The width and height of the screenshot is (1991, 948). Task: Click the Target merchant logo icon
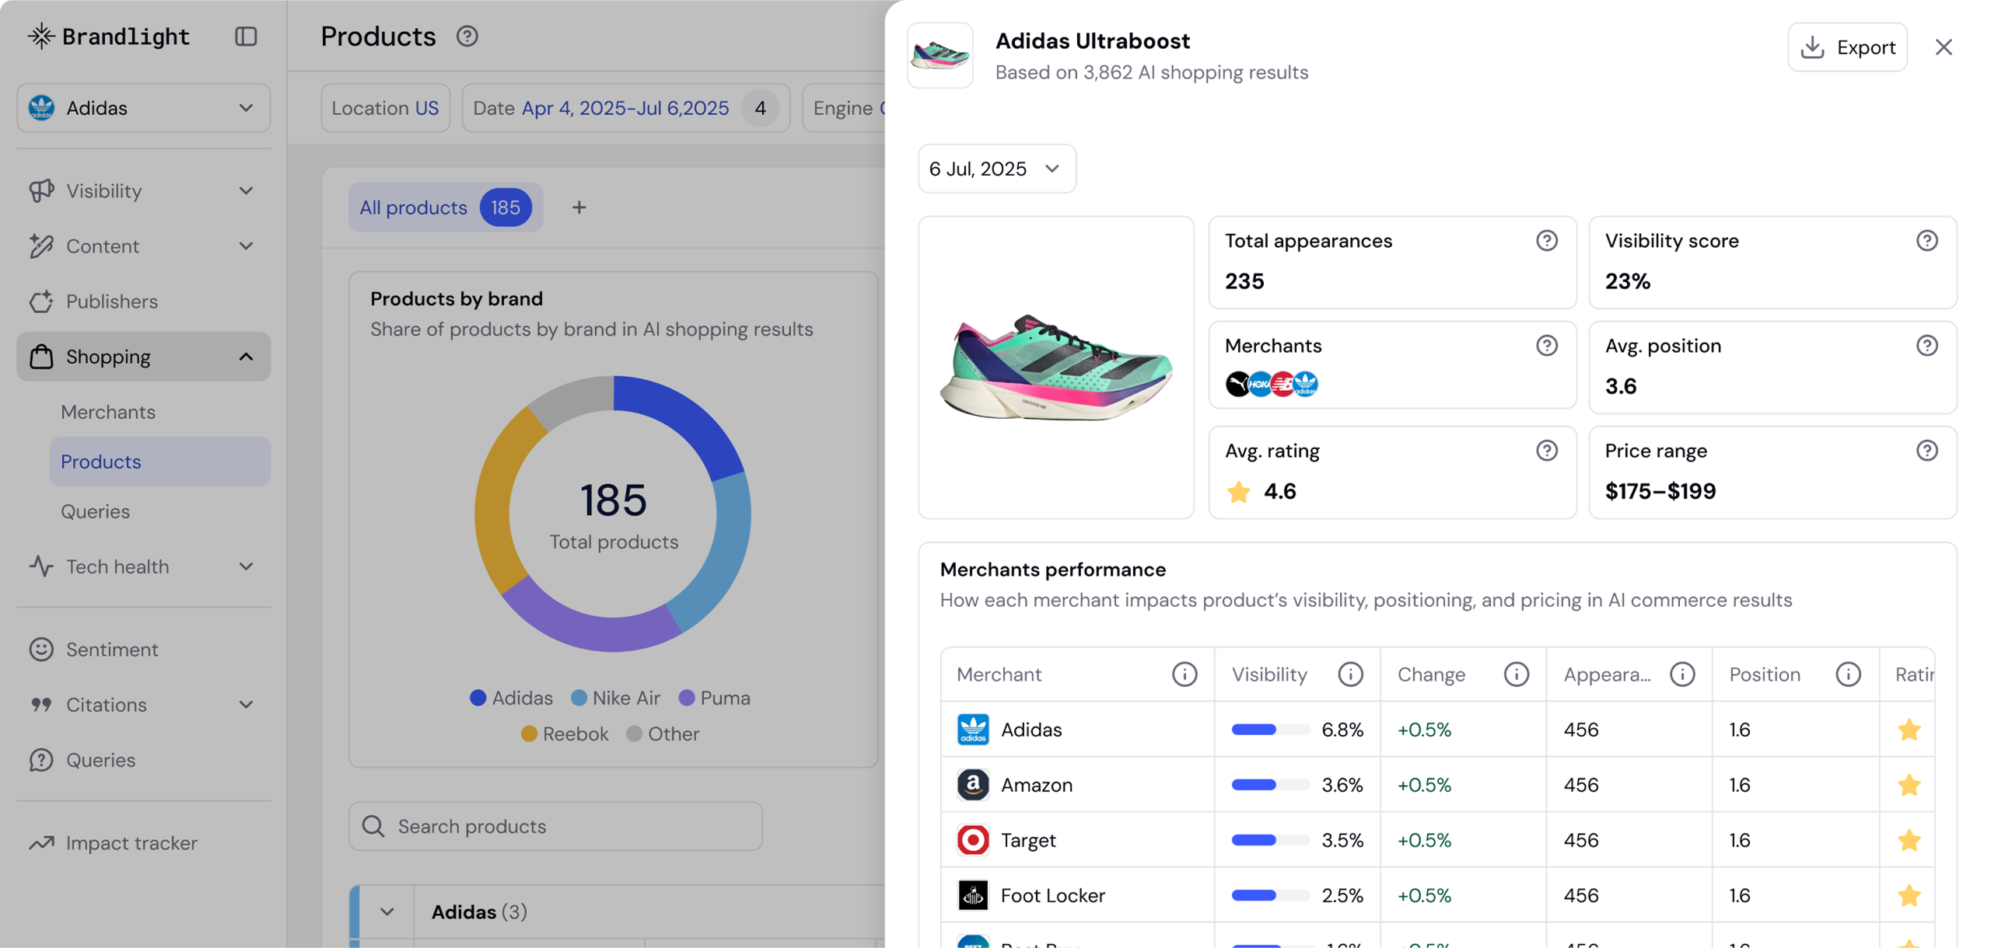click(972, 840)
